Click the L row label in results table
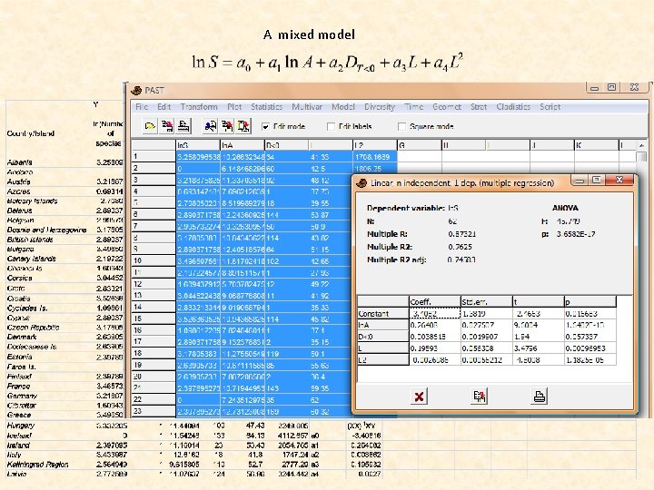654x490 pixels. coord(383,348)
